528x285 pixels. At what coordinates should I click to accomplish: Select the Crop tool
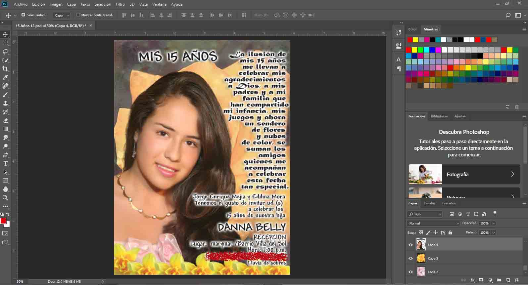(5, 69)
